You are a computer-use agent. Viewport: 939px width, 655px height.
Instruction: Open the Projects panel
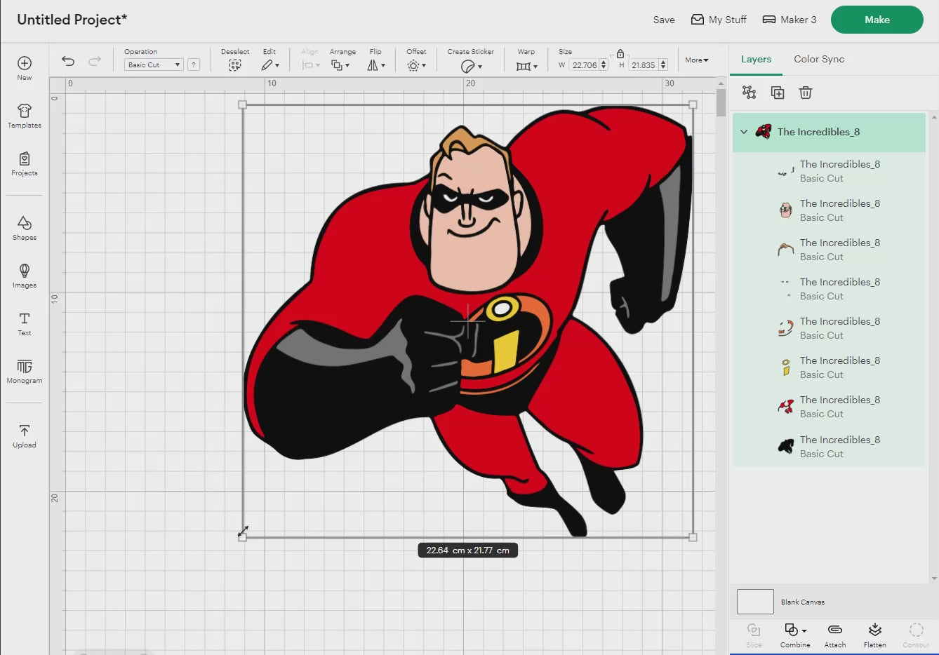(x=25, y=163)
